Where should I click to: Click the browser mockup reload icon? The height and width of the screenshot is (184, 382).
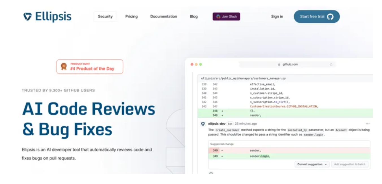pos(331,65)
